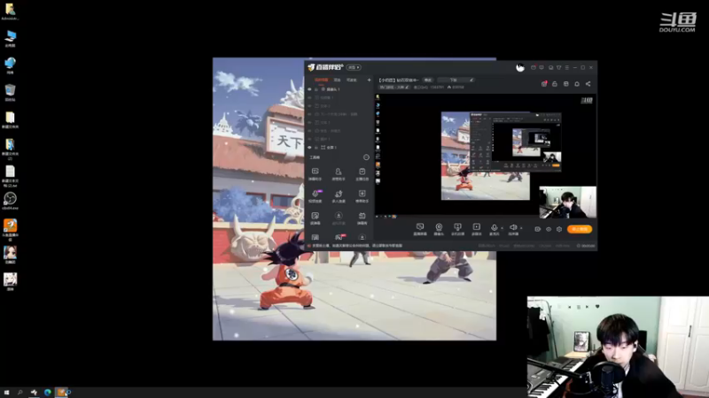Click the square layout icon left of bell
The image size is (709, 398).
tap(566, 84)
